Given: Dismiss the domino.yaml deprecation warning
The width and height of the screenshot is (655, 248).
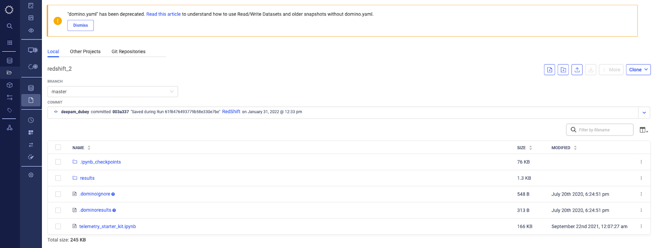Looking at the screenshot, I should pos(81,25).
